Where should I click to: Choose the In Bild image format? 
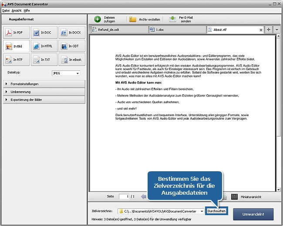[16, 46]
